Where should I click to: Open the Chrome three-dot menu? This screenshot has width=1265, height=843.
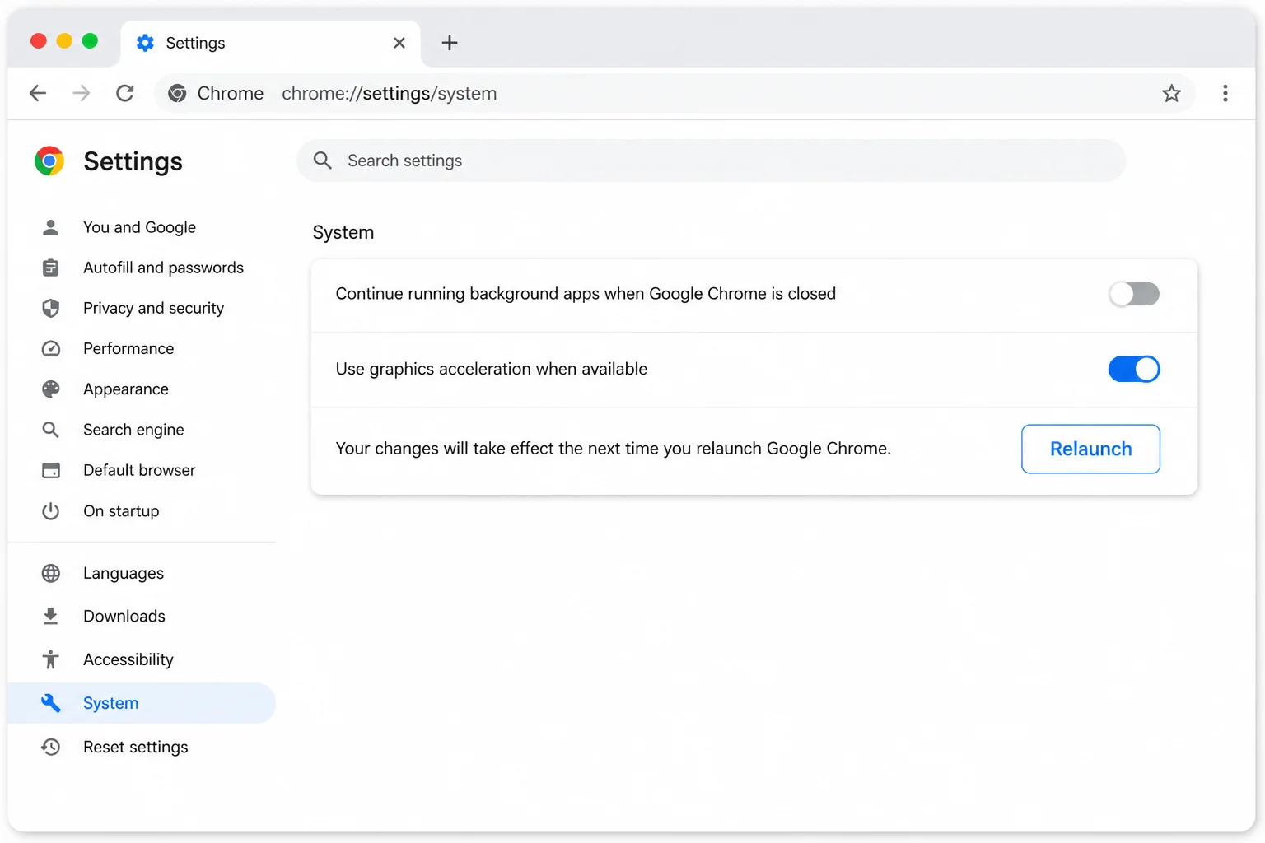coord(1225,93)
